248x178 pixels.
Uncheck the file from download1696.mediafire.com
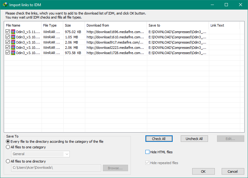coord(7,32)
